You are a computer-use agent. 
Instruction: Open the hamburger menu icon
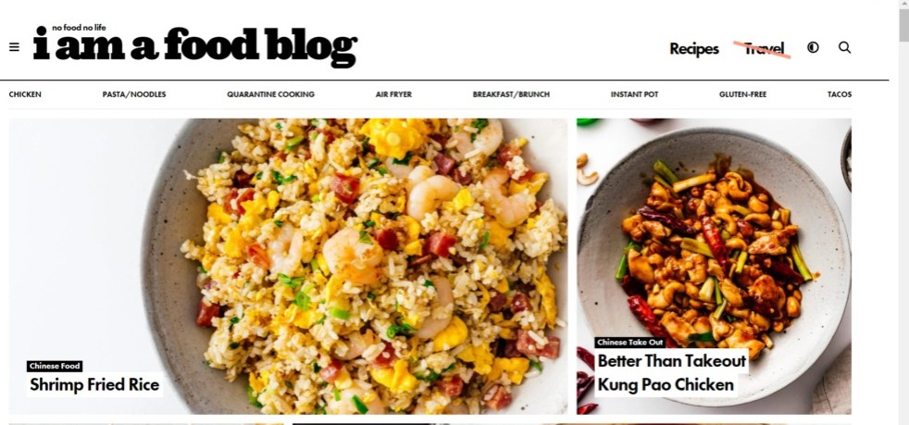click(15, 47)
